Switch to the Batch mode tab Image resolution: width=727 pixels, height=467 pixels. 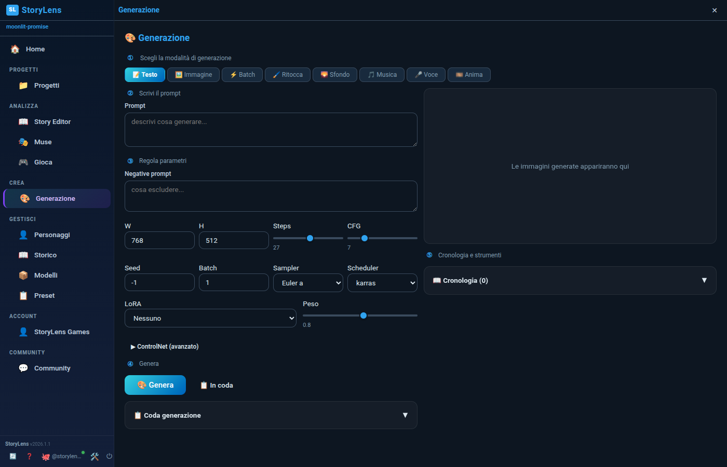[x=242, y=75]
